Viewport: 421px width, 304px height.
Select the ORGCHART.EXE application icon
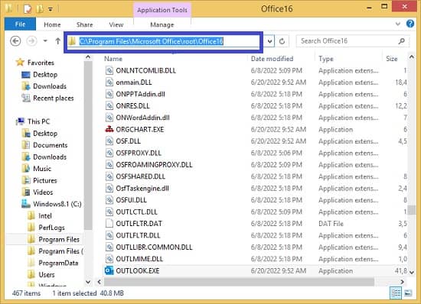click(109, 129)
